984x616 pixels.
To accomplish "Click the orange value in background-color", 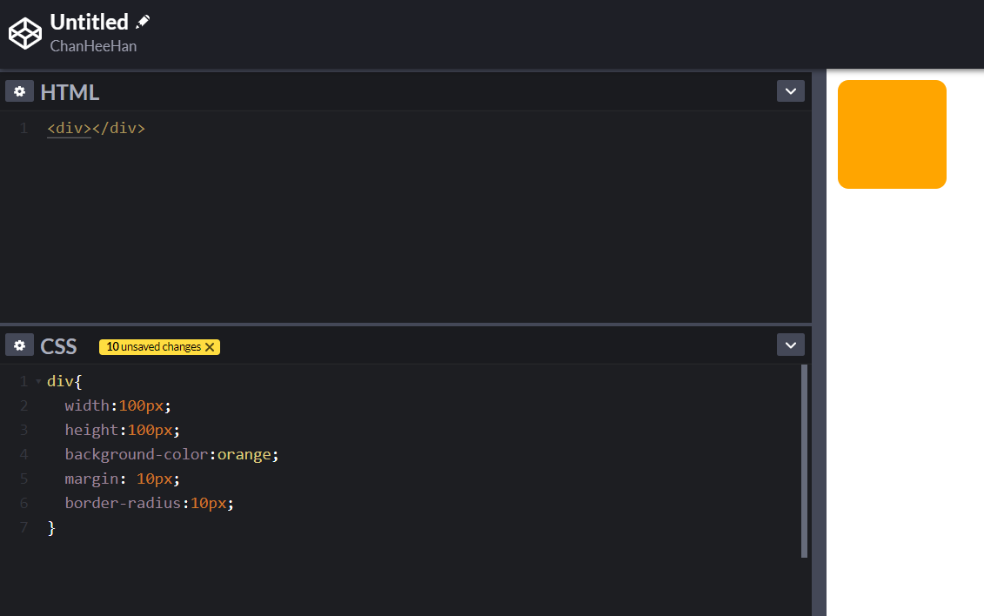I will click(x=244, y=454).
